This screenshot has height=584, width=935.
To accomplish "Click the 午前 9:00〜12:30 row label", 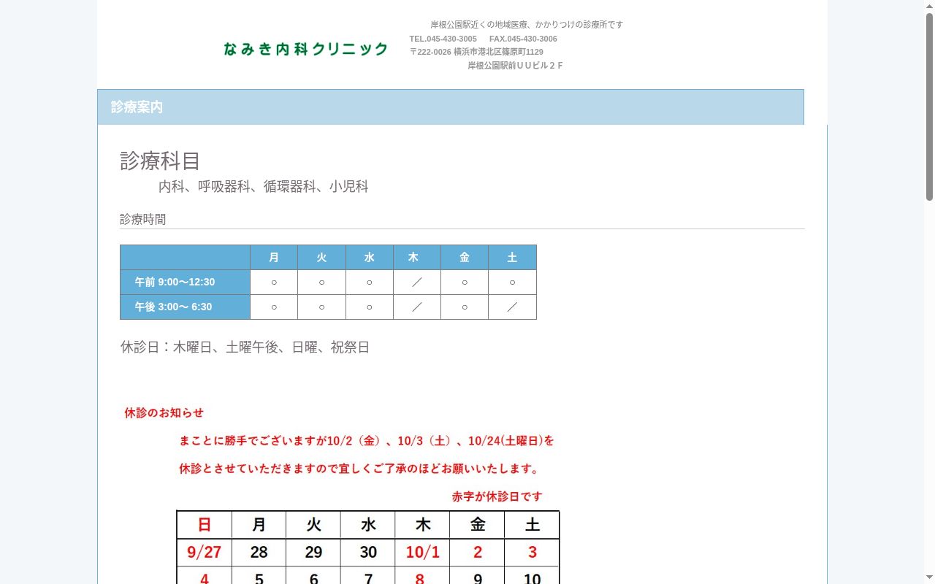I will point(185,283).
